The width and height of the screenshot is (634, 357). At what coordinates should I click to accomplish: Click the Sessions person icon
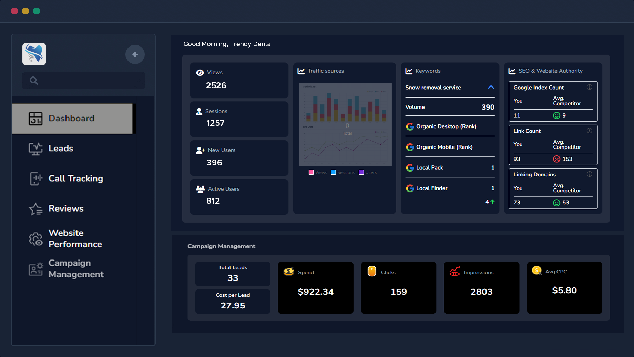[x=199, y=112]
